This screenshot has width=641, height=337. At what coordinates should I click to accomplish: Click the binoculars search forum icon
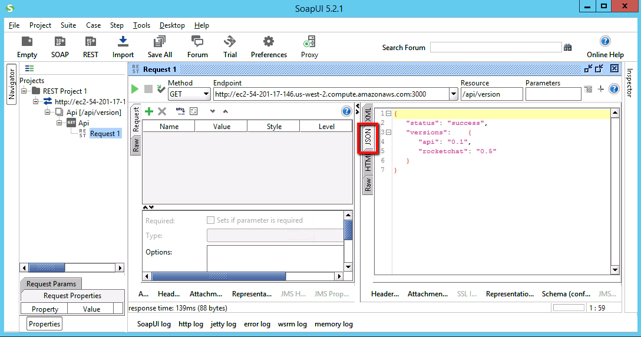(568, 48)
